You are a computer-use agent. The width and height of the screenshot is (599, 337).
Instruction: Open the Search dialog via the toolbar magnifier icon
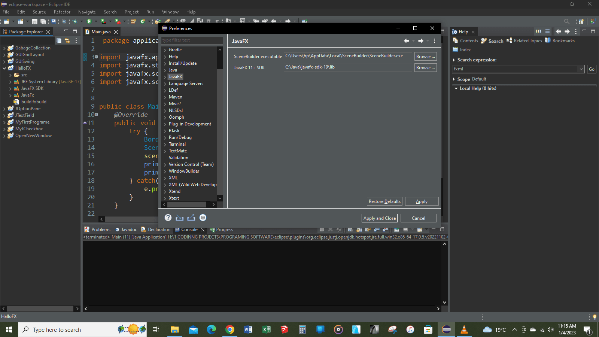click(566, 21)
